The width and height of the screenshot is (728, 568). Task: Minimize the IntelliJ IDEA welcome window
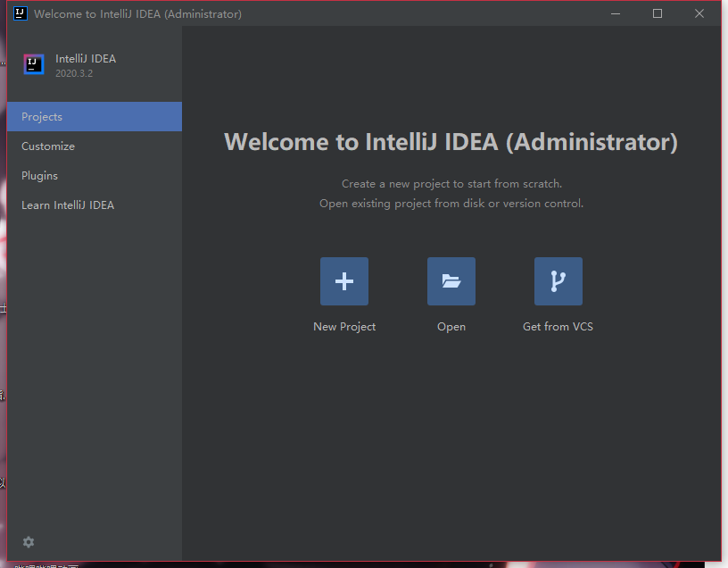[616, 13]
